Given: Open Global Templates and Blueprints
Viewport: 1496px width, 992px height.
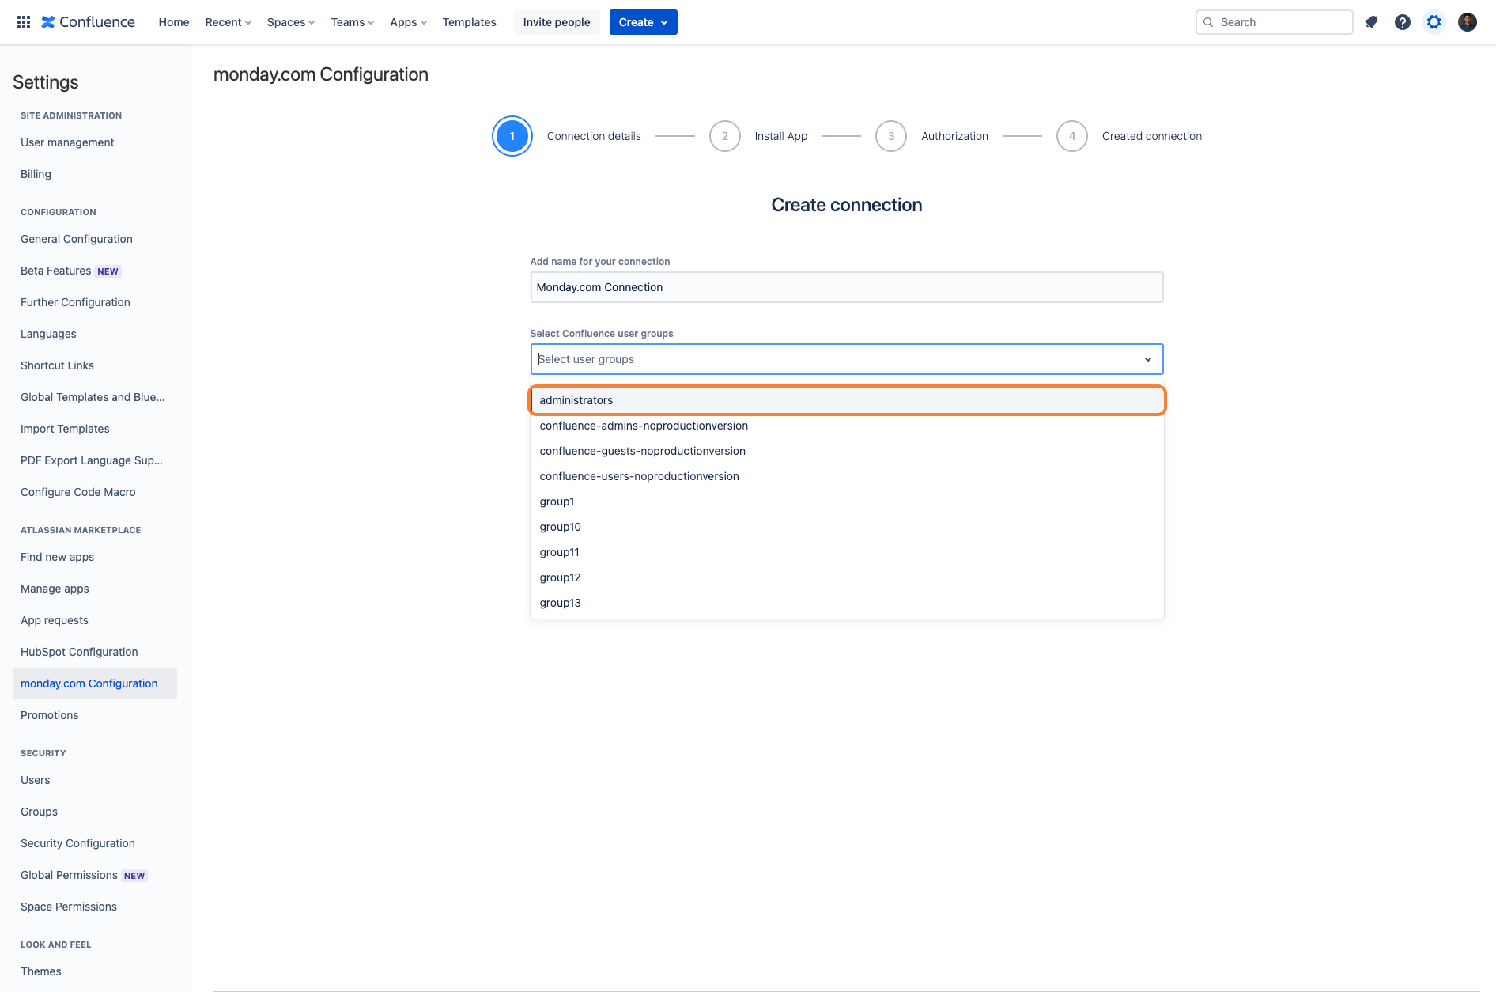Looking at the screenshot, I should tap(93, 397).
